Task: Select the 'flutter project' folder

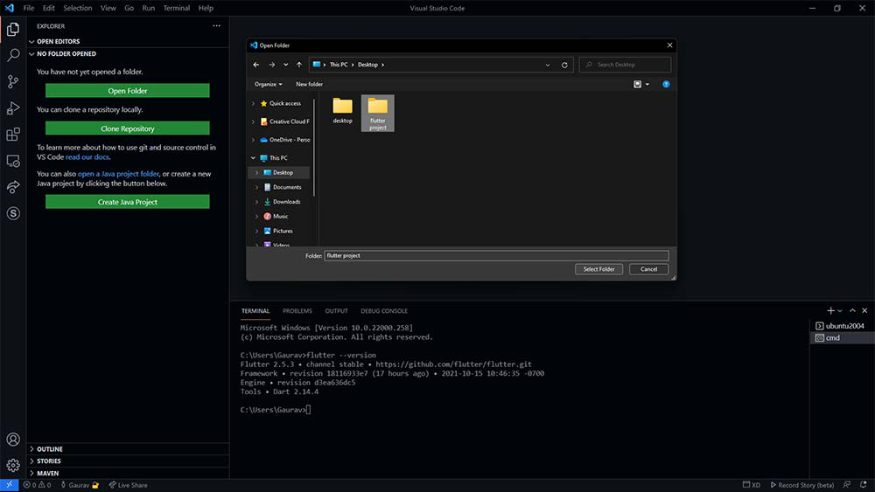Action: click(x=377, y=113)
